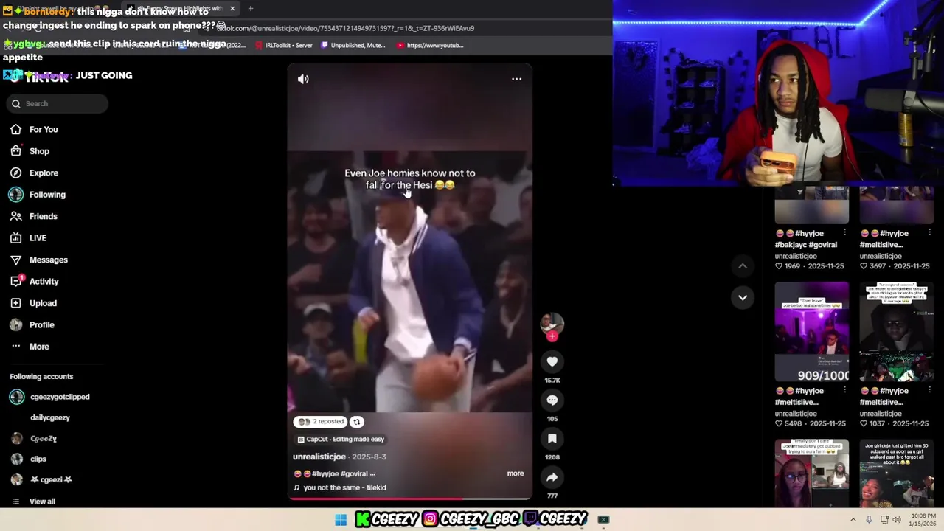Open the '✰ cgeezi ✰' followed account

(51, 479)
